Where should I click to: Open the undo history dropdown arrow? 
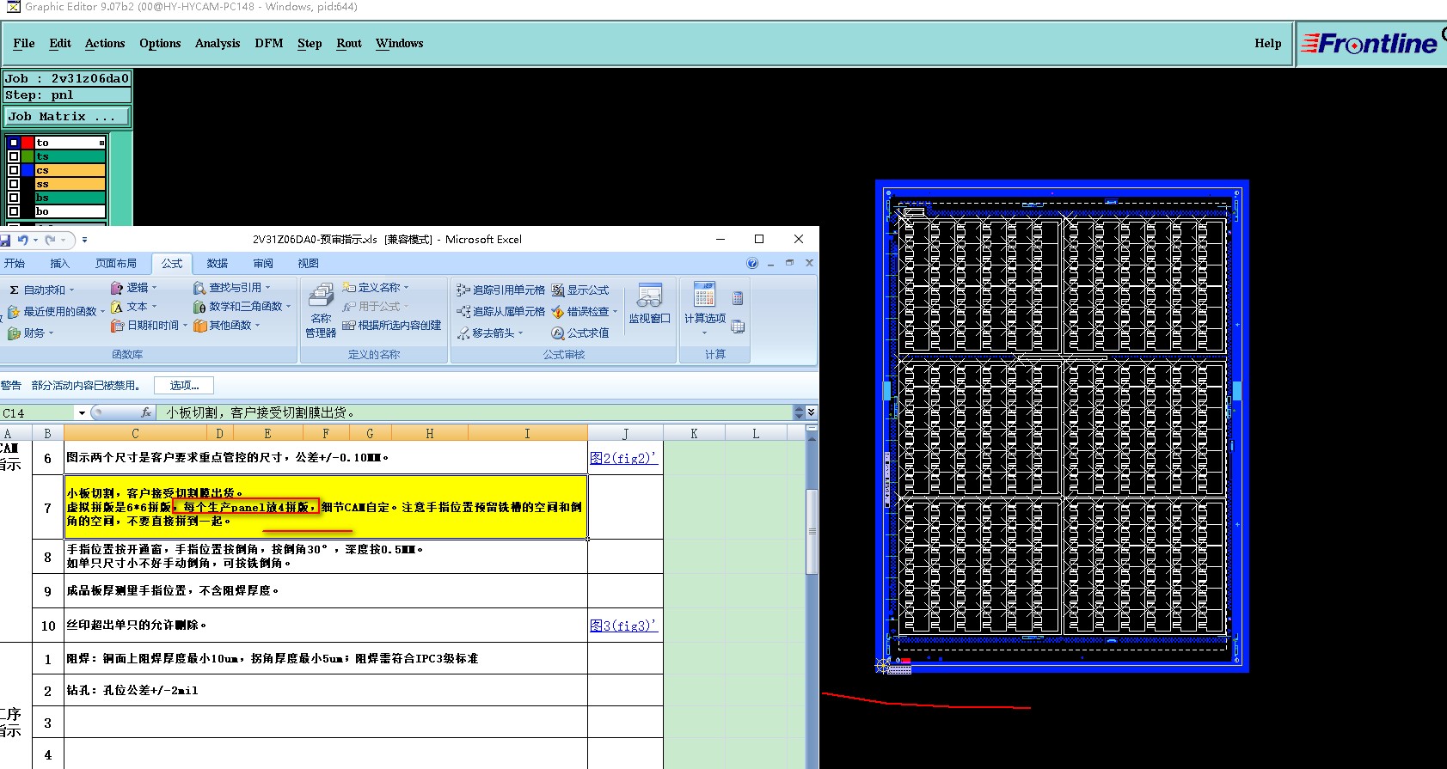(35, 240)
